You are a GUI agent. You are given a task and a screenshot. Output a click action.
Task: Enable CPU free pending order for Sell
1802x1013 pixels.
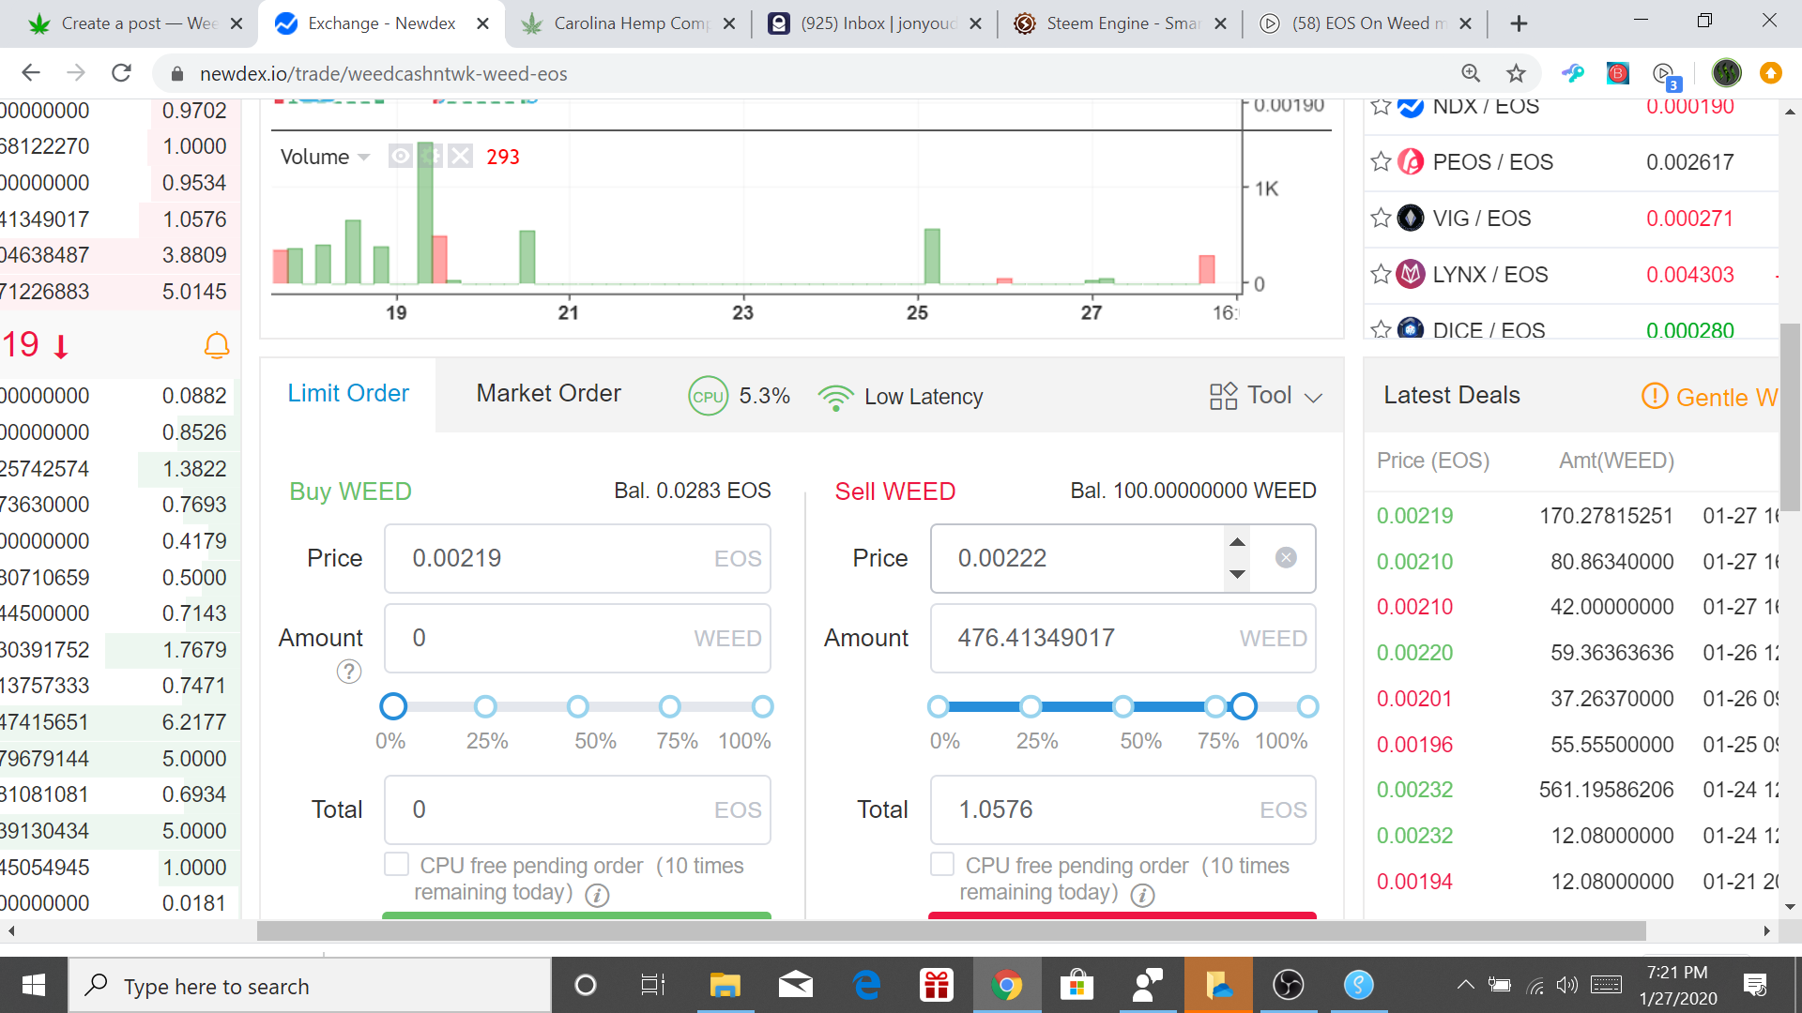click(x=942, y=864)
